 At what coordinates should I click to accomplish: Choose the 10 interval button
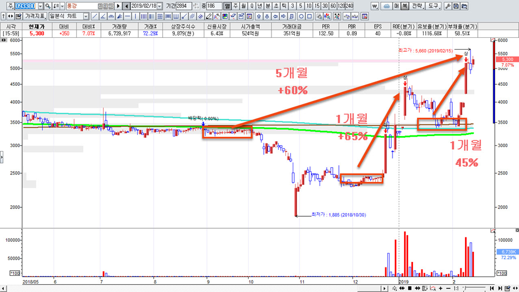pyautogui.click(x=308, y=6)
